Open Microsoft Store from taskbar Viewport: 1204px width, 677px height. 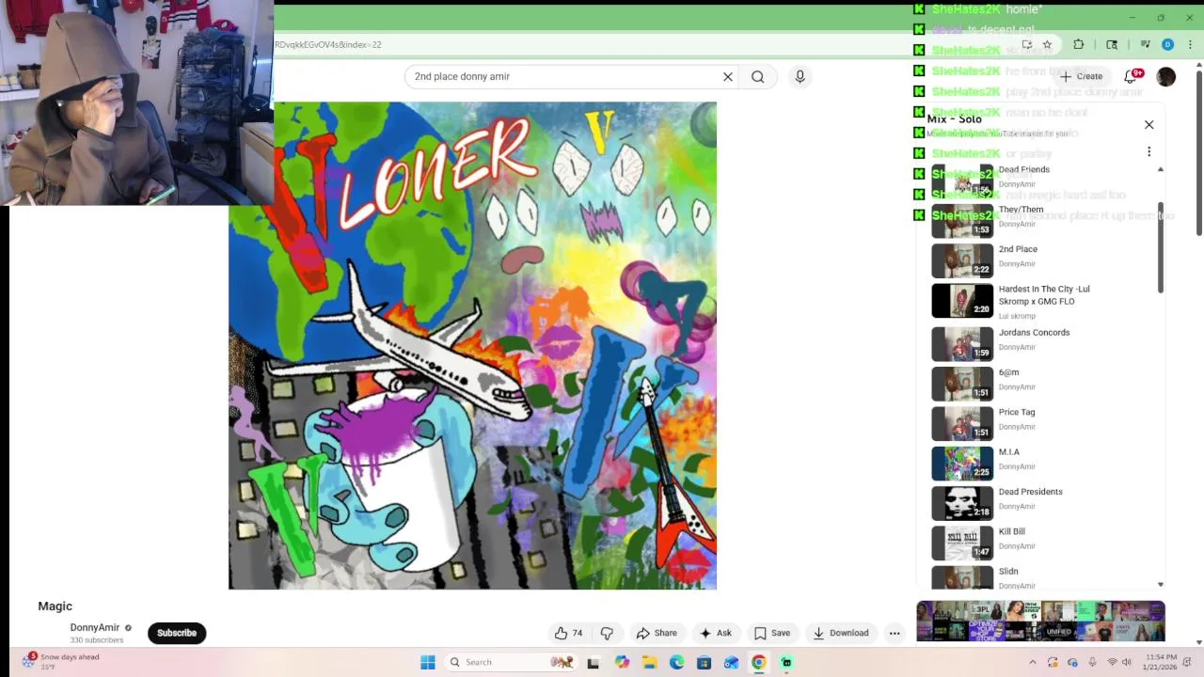pyautogui.click(x=704, y=662)
